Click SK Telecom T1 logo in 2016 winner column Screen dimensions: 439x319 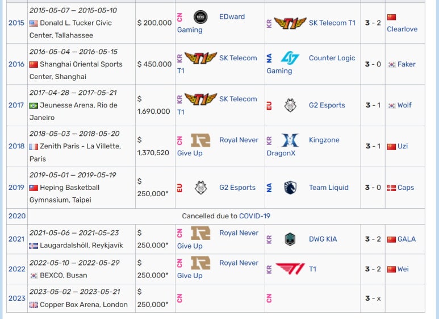click(200, 58)
